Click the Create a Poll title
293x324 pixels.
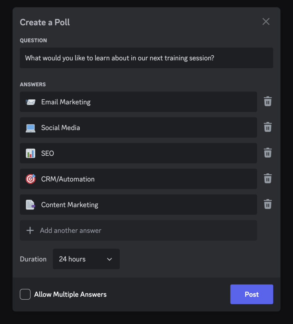[45, 22]
